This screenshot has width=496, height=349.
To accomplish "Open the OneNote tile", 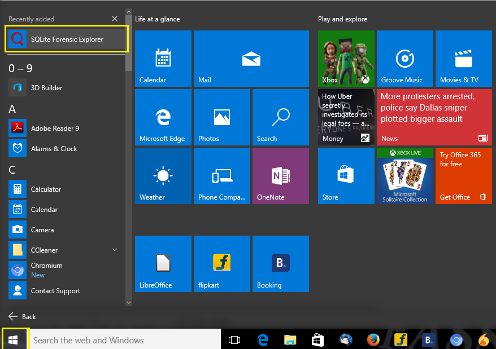I will coord(281,176).
